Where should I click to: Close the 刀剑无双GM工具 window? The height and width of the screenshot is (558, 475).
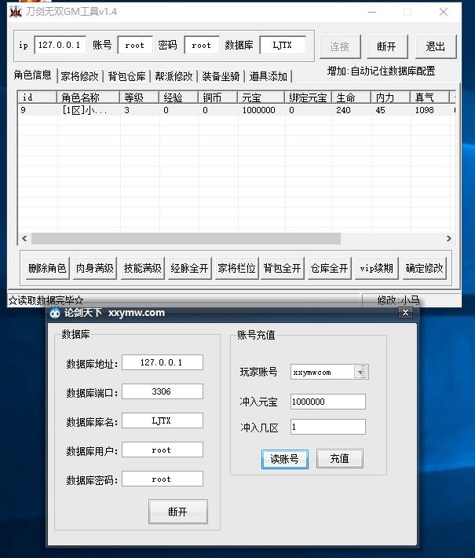coord(444,12)
